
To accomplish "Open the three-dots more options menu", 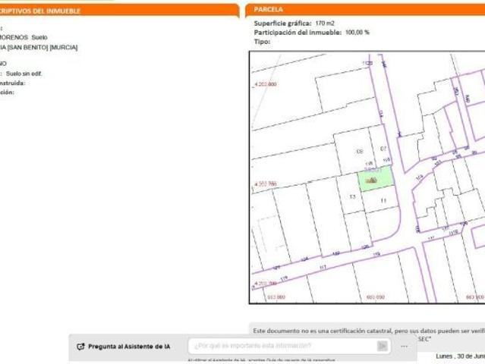I will [x=404, y=347].
